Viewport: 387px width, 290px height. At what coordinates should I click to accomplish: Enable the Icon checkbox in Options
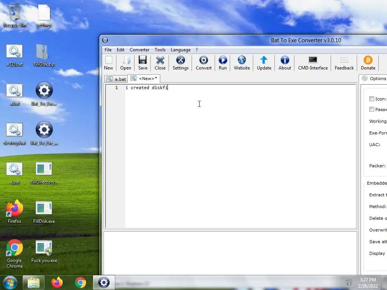[372, 99]
